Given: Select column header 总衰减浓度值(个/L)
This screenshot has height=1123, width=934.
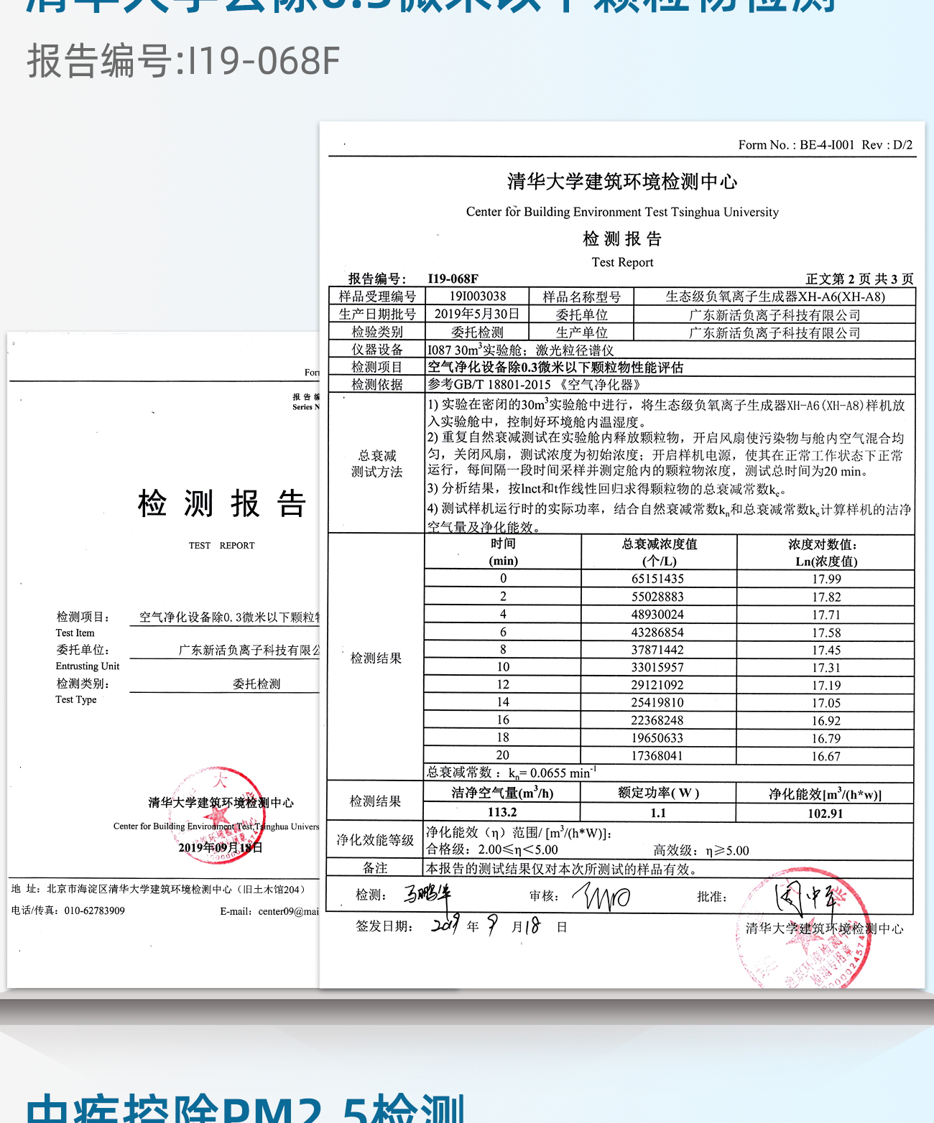Looking at the screenshot, I should pyautogui.click(x=659, y=552).
